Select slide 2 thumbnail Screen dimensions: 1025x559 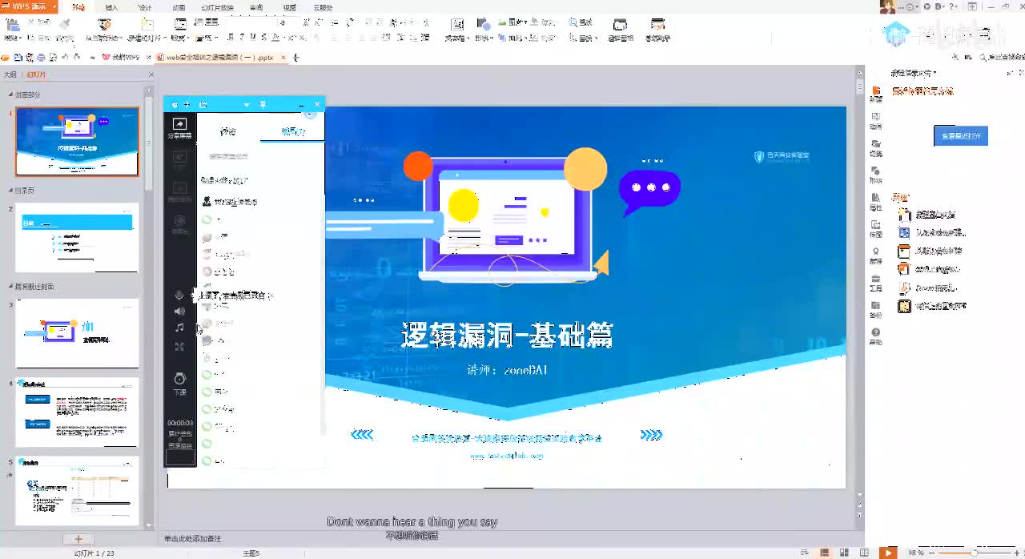(77, 237)
